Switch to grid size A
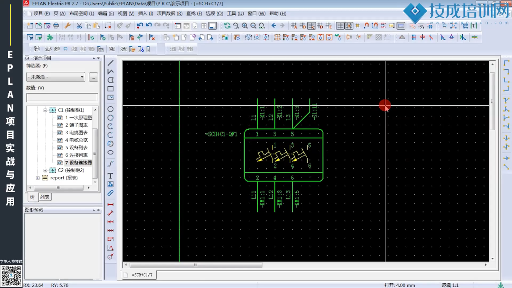Screen dimensions: 512x288 pyautogui.click(x=294, y=25)
